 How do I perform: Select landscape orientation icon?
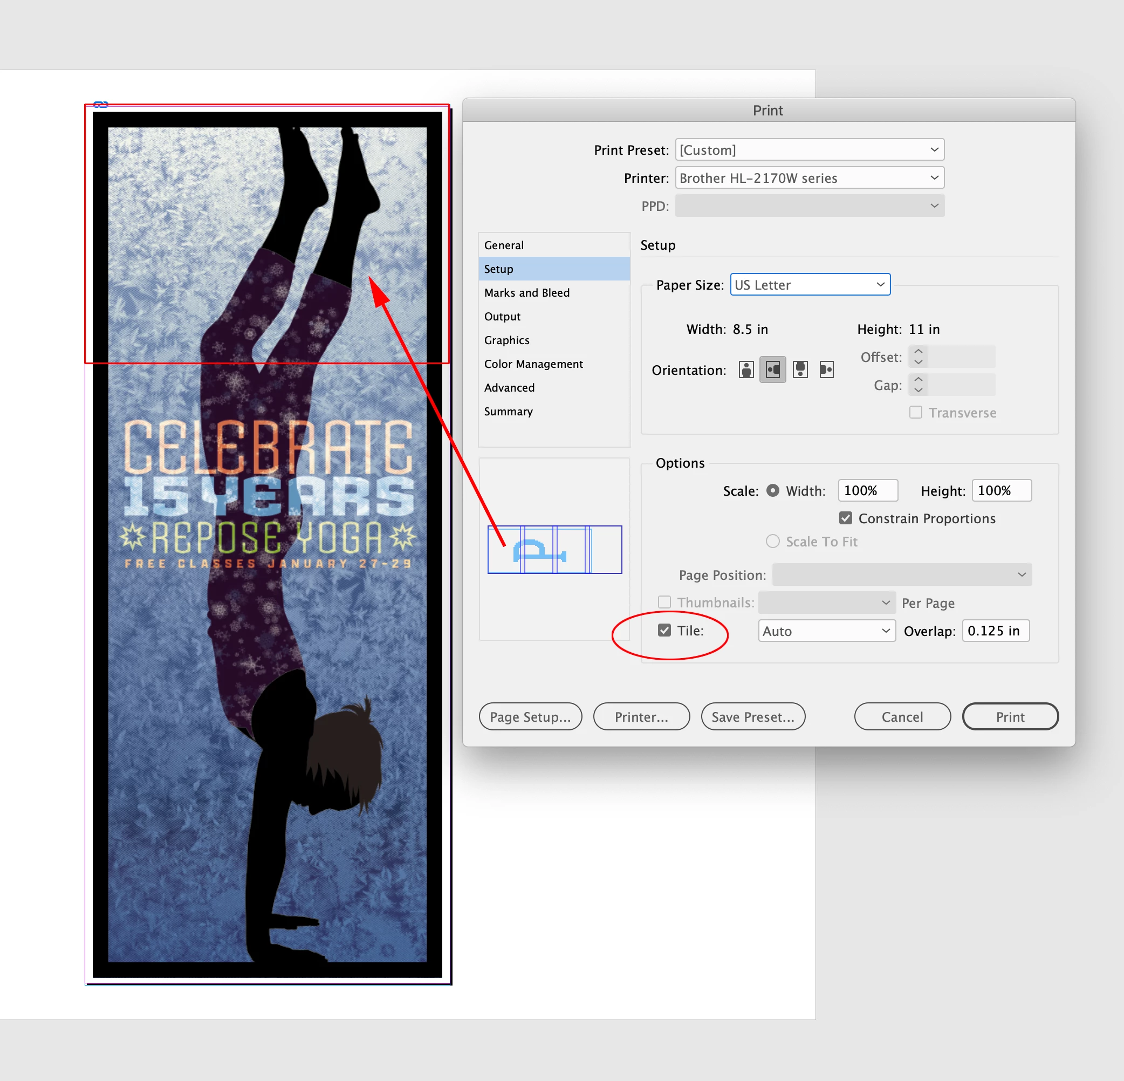tap(772, 370)
